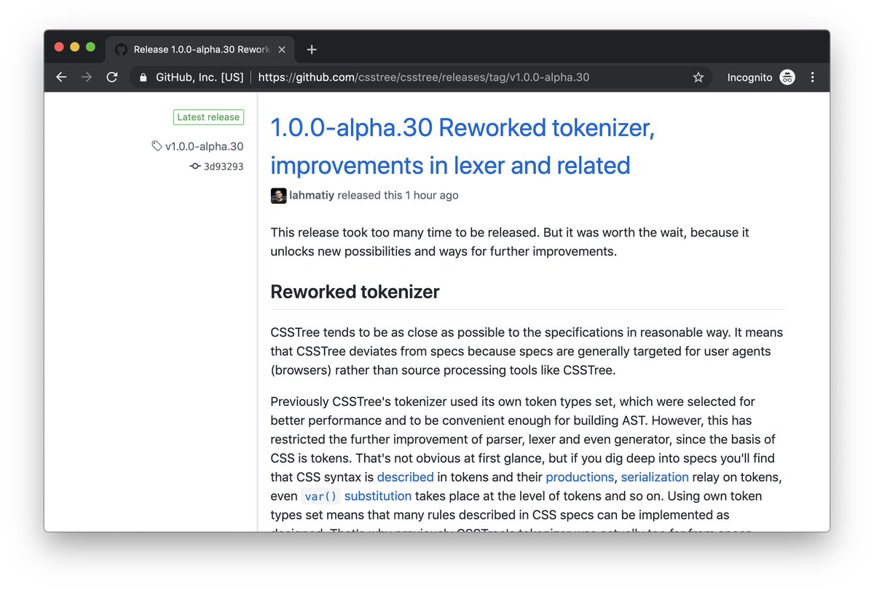Open the release title heading link
The image size is (874, 590).
pyautogui.click(x=462, y=146)
